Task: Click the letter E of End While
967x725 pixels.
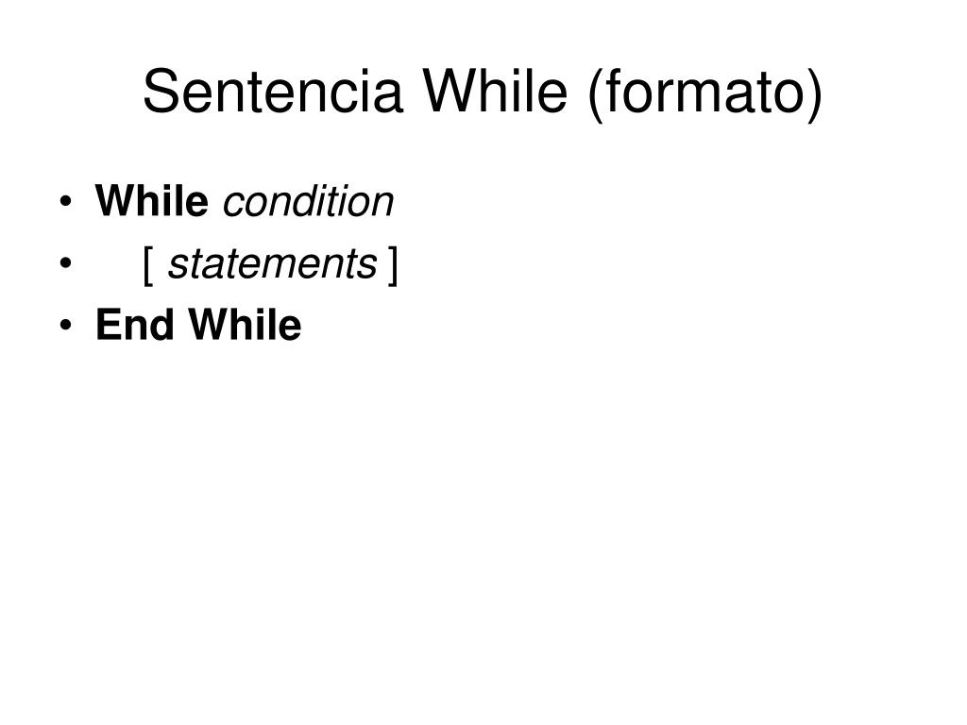Action: (x=108, y=325)
